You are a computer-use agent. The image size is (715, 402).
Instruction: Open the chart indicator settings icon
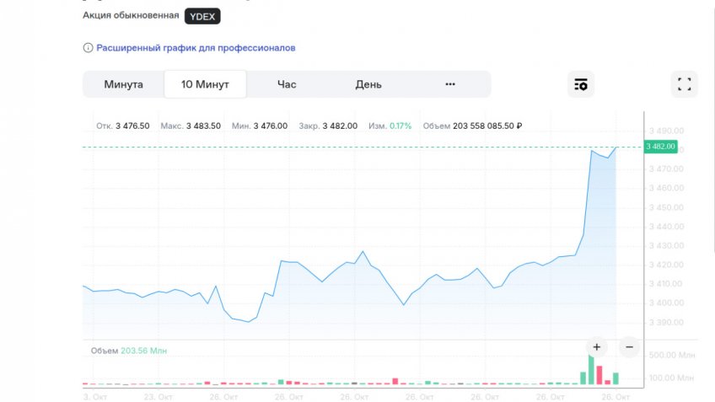[x=580, y=84]
